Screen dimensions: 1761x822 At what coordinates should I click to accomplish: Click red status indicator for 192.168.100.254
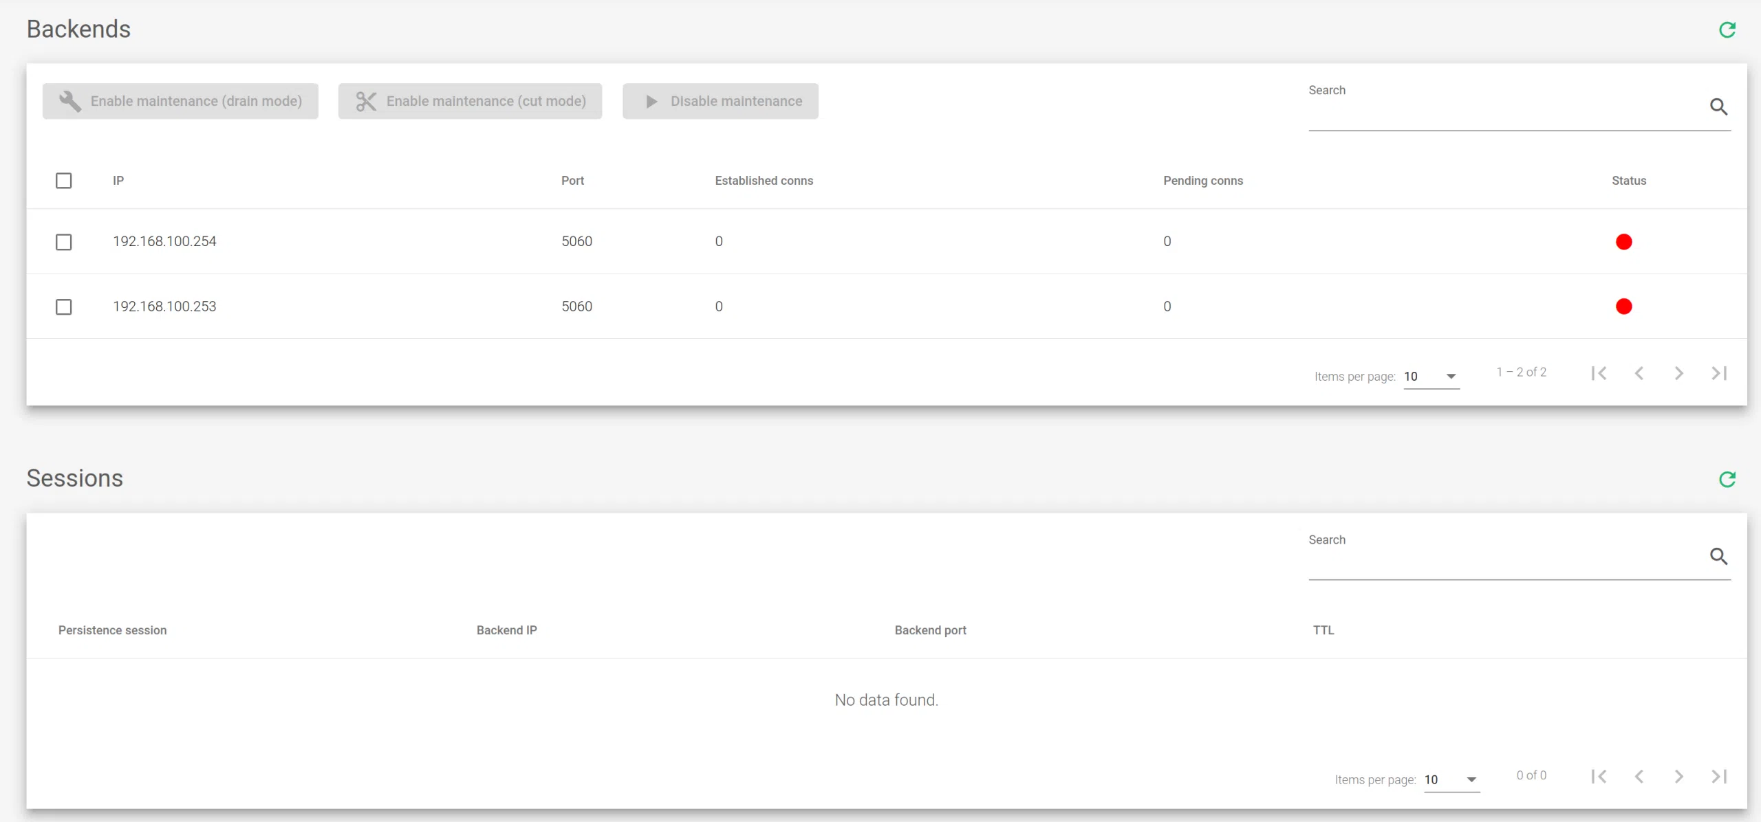[x=1623, y=242]
